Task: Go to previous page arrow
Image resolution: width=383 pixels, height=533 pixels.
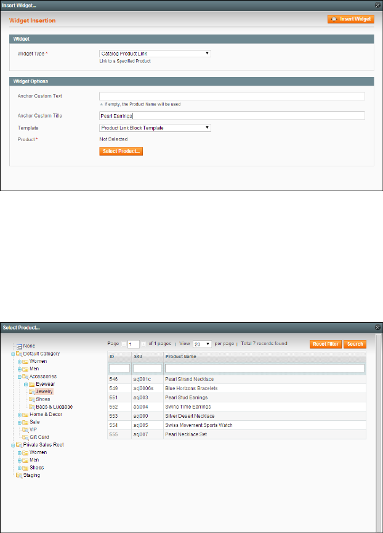Action: pyautogui.click(x=124, y=344)
